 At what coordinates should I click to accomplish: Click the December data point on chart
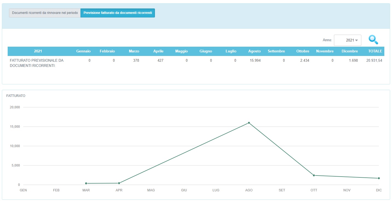point(379,178)
